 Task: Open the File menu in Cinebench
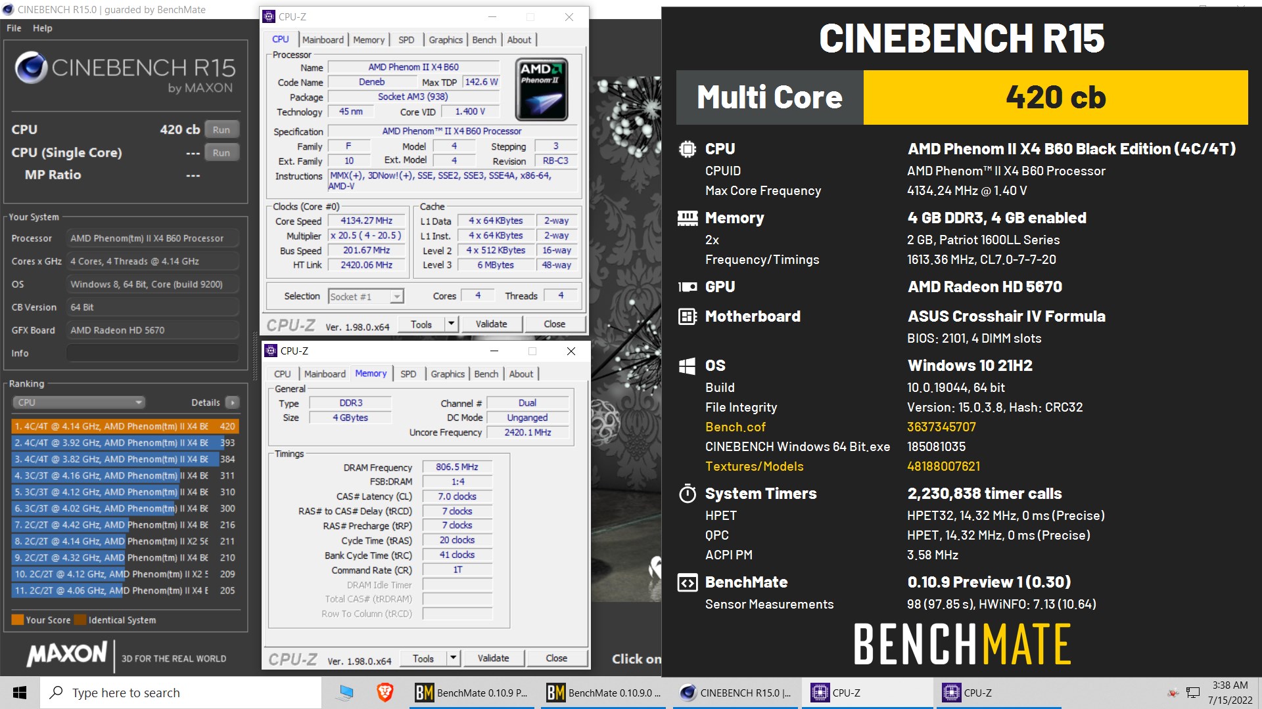pyautogui.click(x=14, y=28)
